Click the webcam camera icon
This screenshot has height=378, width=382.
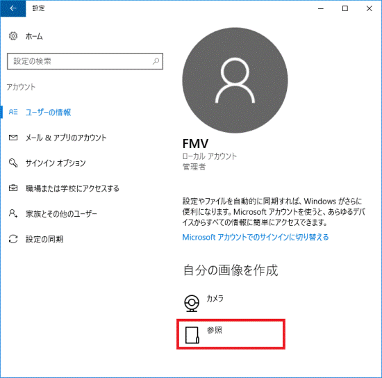(x=192, y=303)
